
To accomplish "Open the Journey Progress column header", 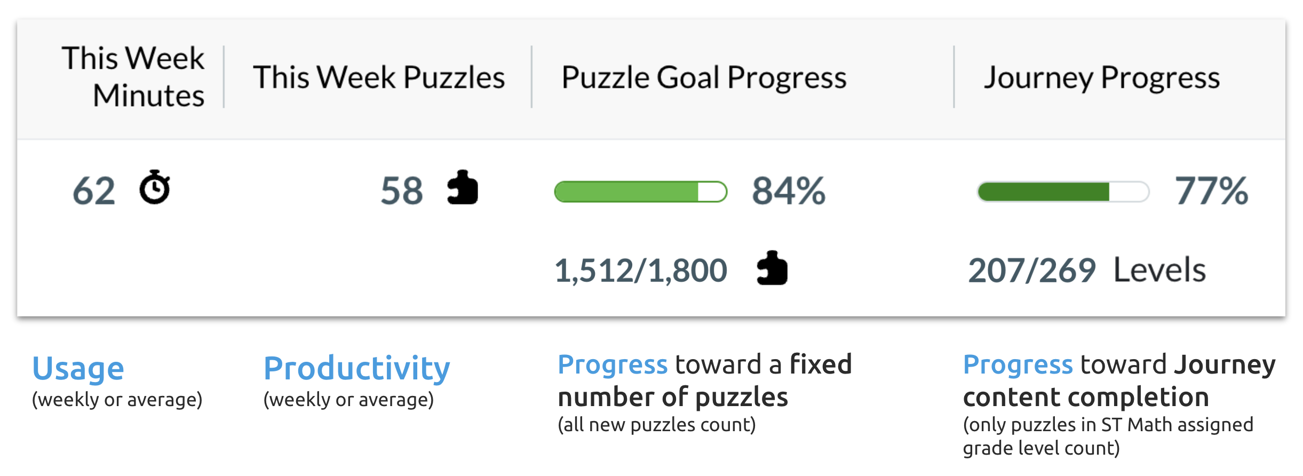I will pyautogui.click(x=1102, y=78).
